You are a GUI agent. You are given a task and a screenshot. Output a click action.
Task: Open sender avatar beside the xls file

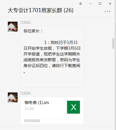pyautogui.click(x=13, y=97)
